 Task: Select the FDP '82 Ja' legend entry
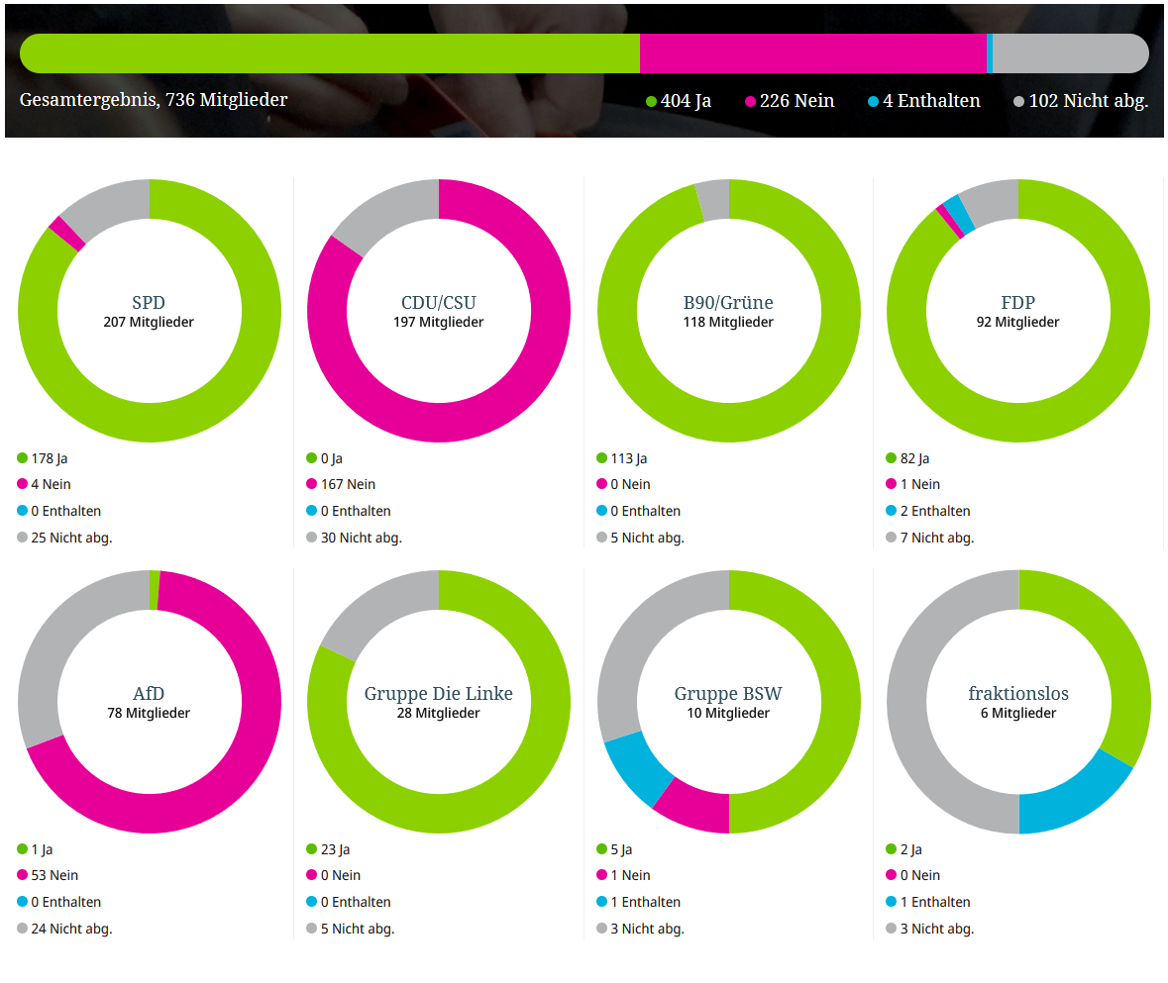pyautogui.click(x=908, y=458)
